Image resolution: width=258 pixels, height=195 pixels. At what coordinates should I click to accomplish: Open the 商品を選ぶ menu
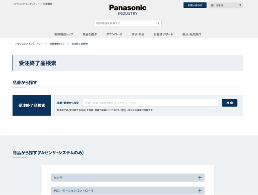click(x=90, y=34)
